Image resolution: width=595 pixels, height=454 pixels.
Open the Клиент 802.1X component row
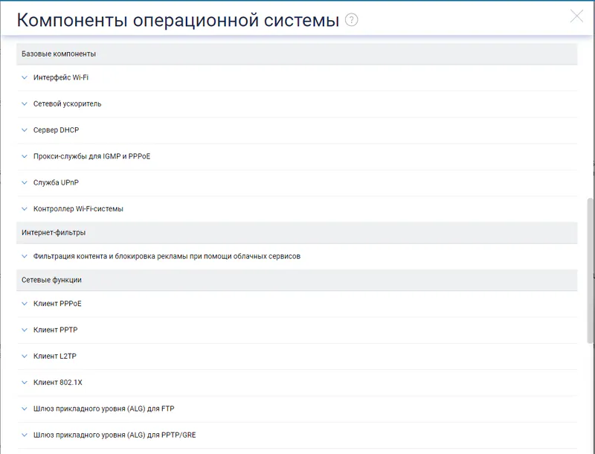[297, 383]
